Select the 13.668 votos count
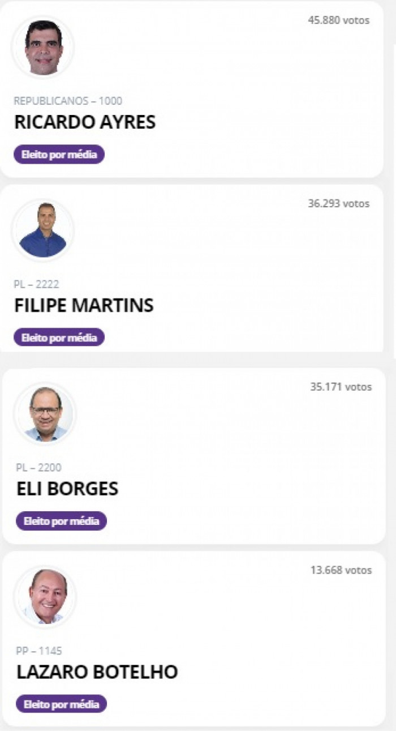This screenshot has height=731, width=396. coord(341,570)
